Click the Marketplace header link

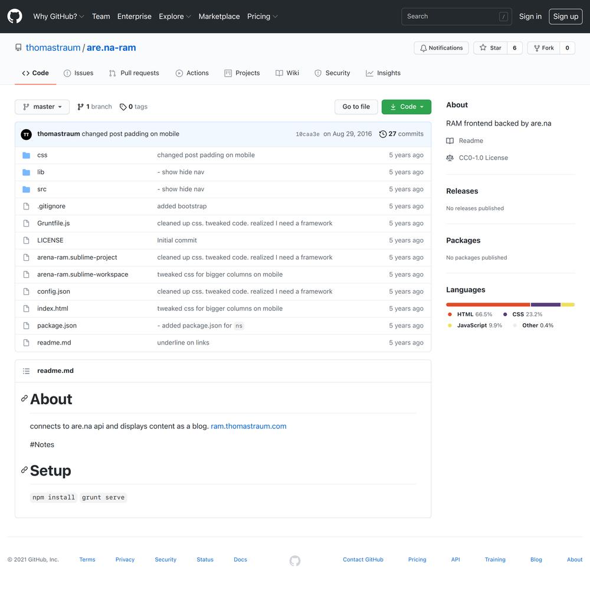click(x=219, y=16)
